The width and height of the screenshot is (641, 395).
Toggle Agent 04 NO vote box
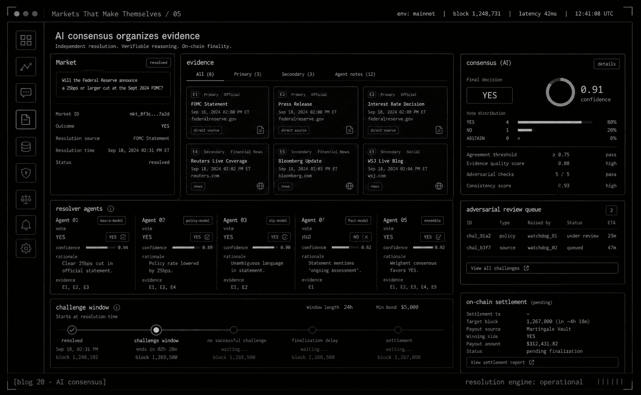(x=361, y=237)
